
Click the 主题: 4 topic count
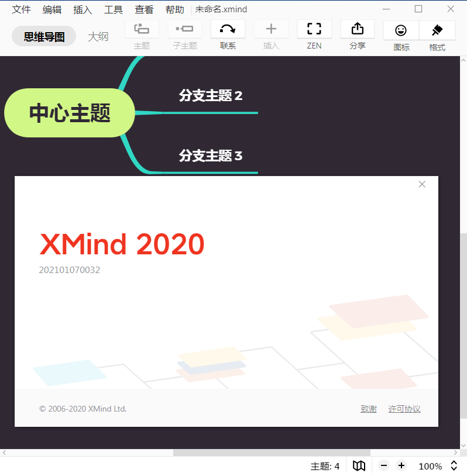click(325, 466)
